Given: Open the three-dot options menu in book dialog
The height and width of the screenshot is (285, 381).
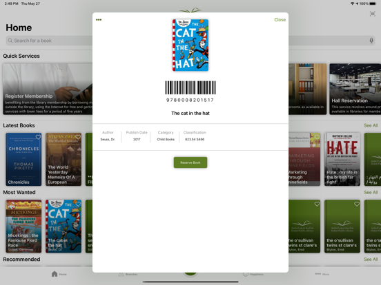Looking at the screenshot, I should (99, 20).
